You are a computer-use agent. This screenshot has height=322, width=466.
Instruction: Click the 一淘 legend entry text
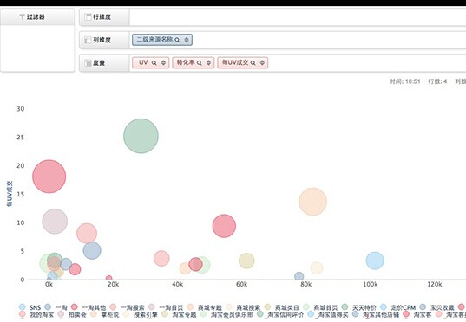(x=62, y=307)
